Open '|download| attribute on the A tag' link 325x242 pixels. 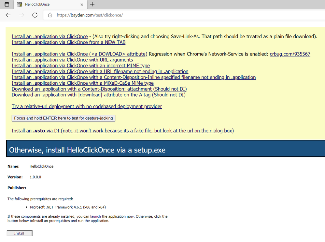tap(99, 95)
